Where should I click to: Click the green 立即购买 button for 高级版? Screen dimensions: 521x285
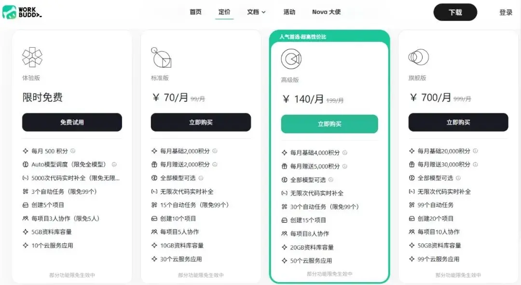pos(329,124)
